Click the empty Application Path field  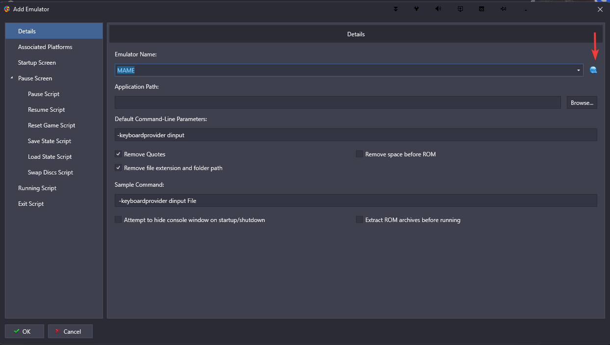point(338,102)
